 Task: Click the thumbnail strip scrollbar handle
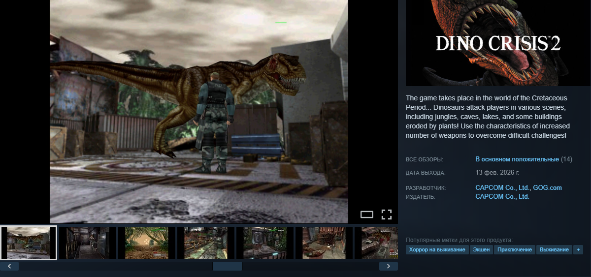coord(227,266)
